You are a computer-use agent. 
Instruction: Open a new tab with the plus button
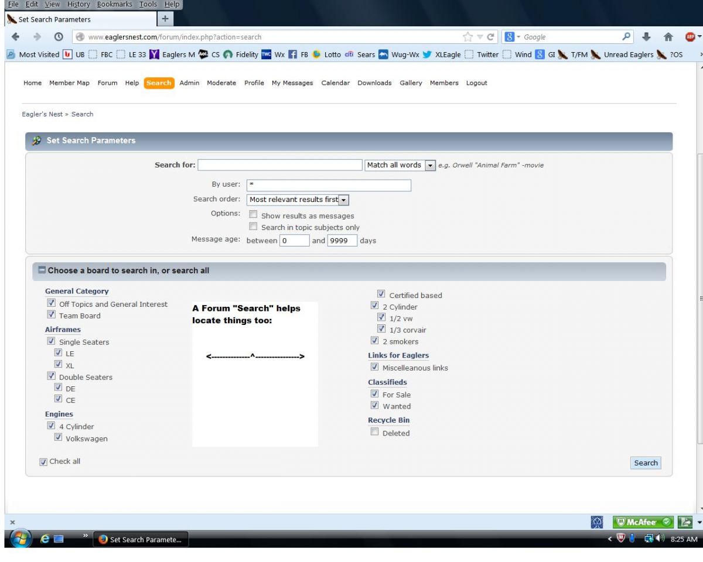coord(166,19)
